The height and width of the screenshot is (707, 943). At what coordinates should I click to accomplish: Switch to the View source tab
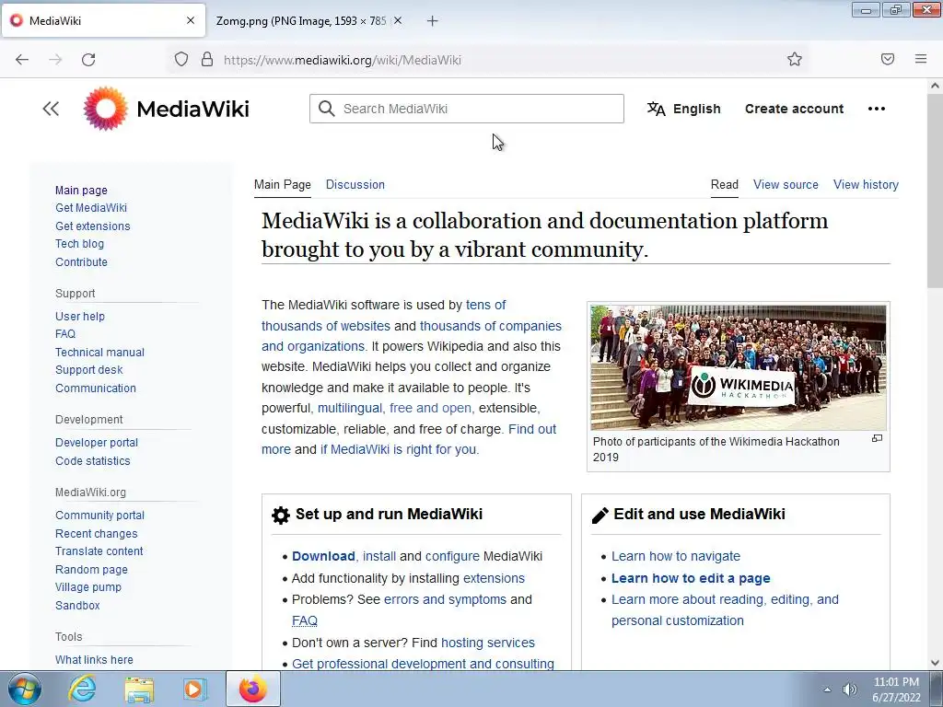tap(786, 184)
